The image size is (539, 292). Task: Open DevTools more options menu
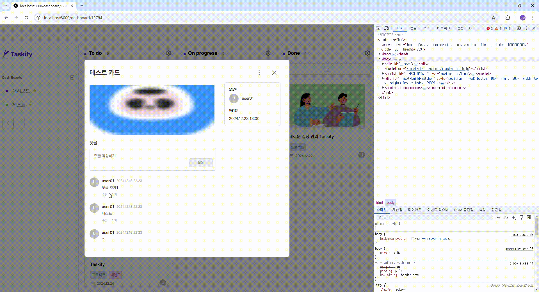point(527,28)
